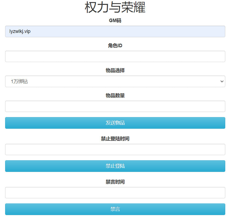Image resolution: width=232 pixels, height=218 pixels.
Task: Click the GM码 input field
Action: tap(115, 32)
